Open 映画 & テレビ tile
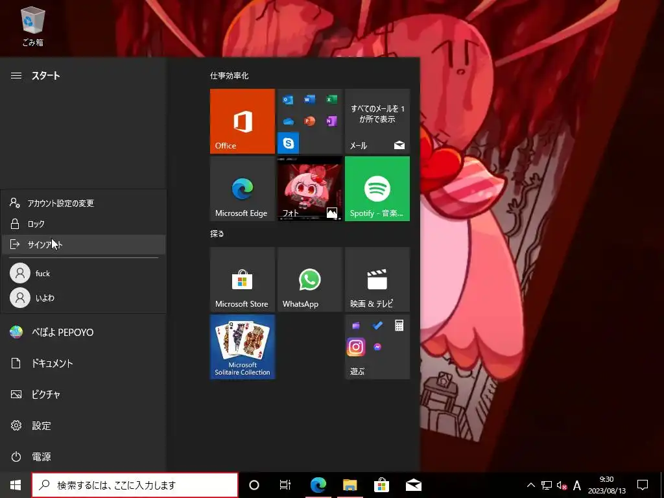Screen dimensions: 664x498 click(377, 279)
